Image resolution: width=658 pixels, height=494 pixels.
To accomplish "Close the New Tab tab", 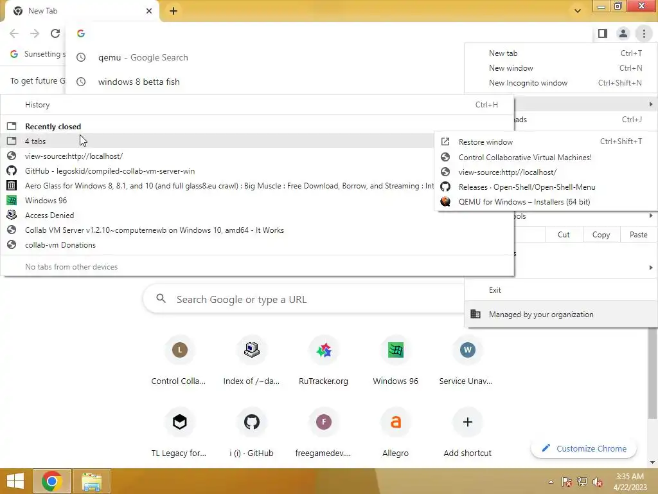I will click(x=149, y=11).
